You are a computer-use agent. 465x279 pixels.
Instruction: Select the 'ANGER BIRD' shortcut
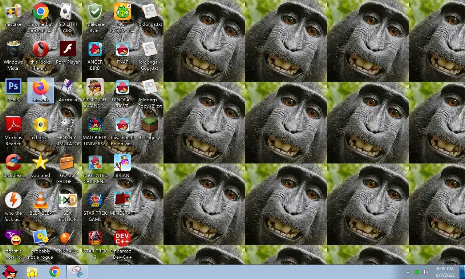pos(95,56)
